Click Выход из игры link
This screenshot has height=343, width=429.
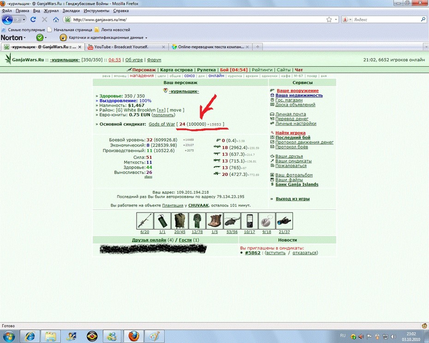(x=292, y=199)
